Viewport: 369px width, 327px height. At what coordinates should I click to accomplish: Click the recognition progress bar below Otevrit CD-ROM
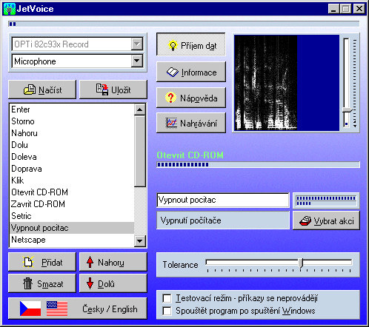pyautogui.click(x=258, y=165)
